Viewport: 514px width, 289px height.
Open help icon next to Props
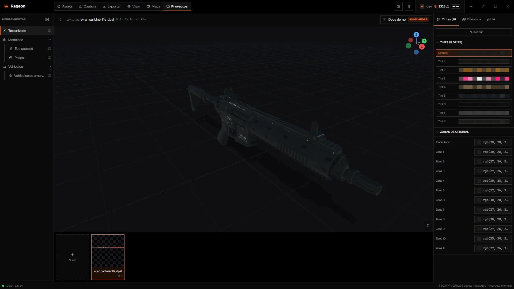click(x=50, y=58)
